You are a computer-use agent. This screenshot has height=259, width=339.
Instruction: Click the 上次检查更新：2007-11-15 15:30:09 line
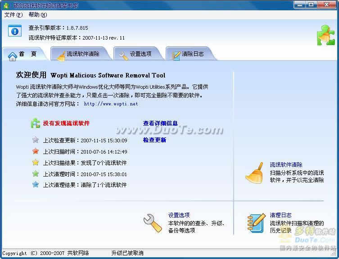[x=85, y=141]
